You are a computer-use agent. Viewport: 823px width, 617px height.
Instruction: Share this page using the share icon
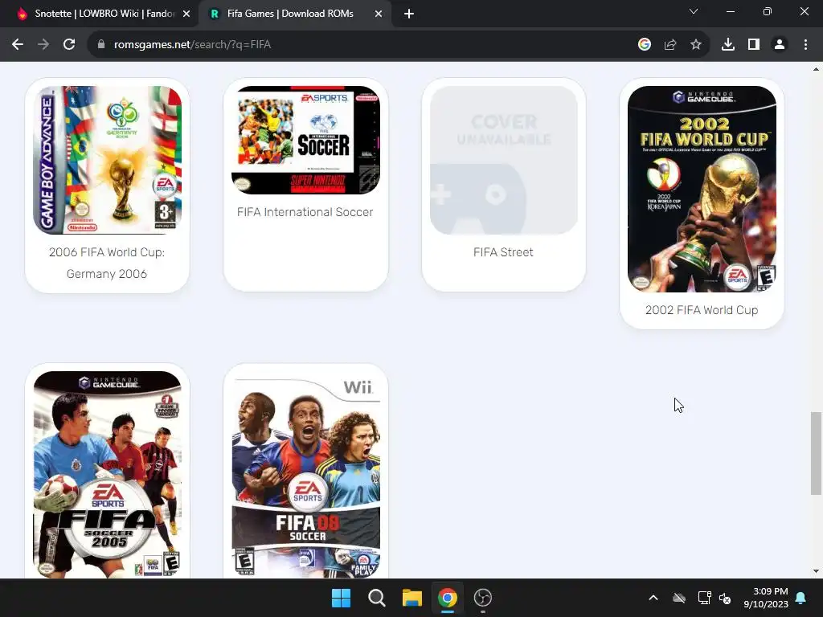point(670,45)
